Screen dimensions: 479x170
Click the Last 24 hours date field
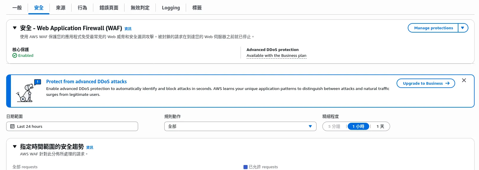(x=72, y=126)
